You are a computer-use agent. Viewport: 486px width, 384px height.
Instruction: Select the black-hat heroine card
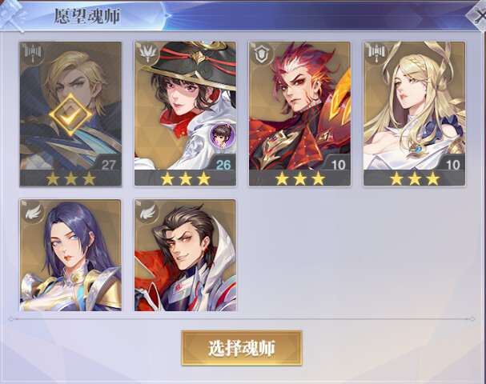point(185,114)
